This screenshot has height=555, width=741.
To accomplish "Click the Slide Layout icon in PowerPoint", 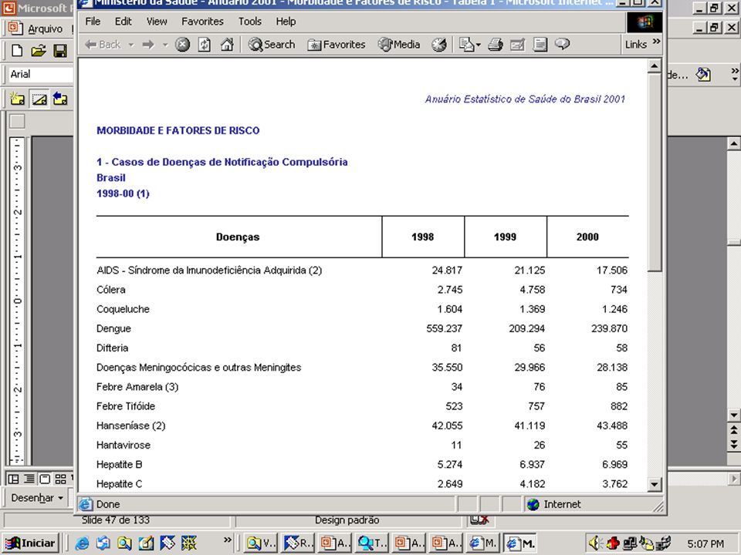I will click(39, 99).
